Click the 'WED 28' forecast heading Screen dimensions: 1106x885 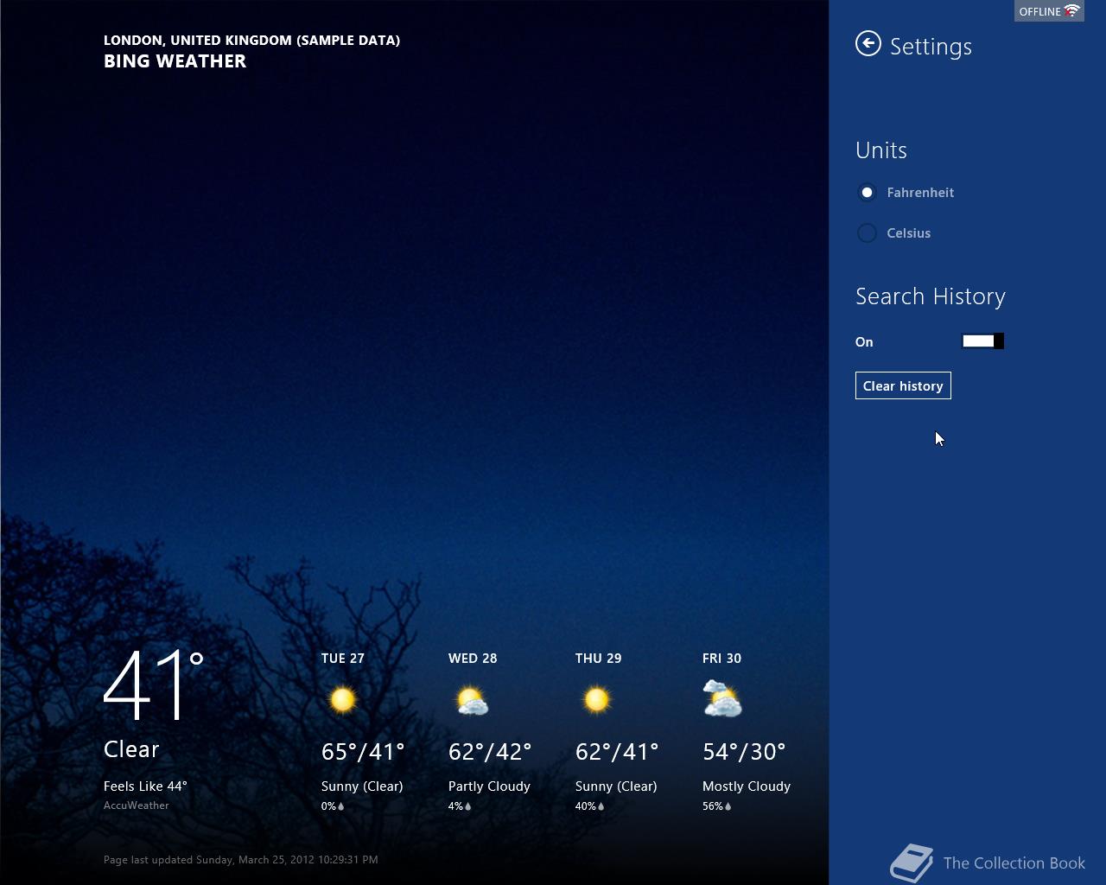(x=473, y=659)
